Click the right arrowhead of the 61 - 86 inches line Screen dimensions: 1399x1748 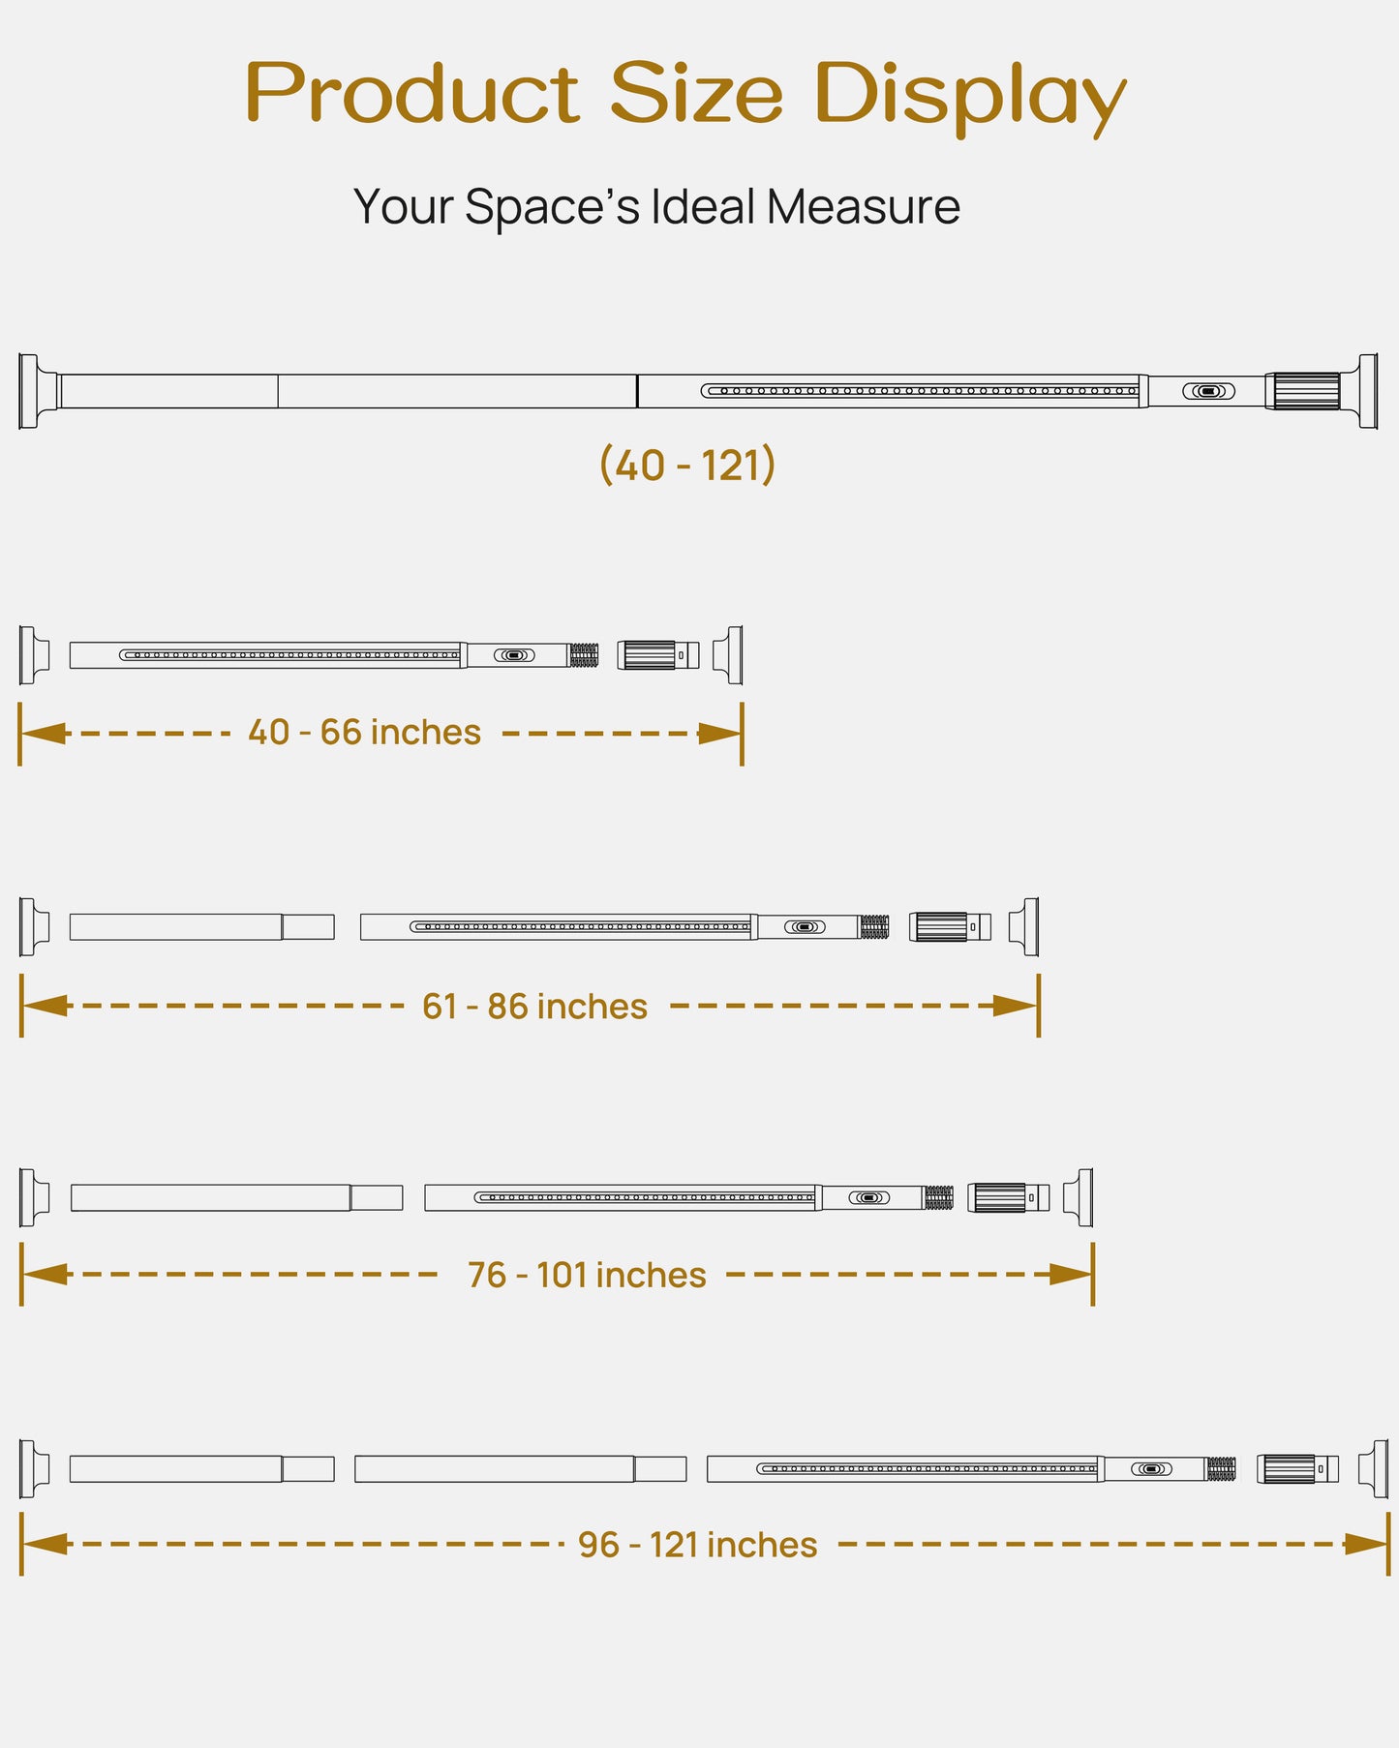1016,1007
